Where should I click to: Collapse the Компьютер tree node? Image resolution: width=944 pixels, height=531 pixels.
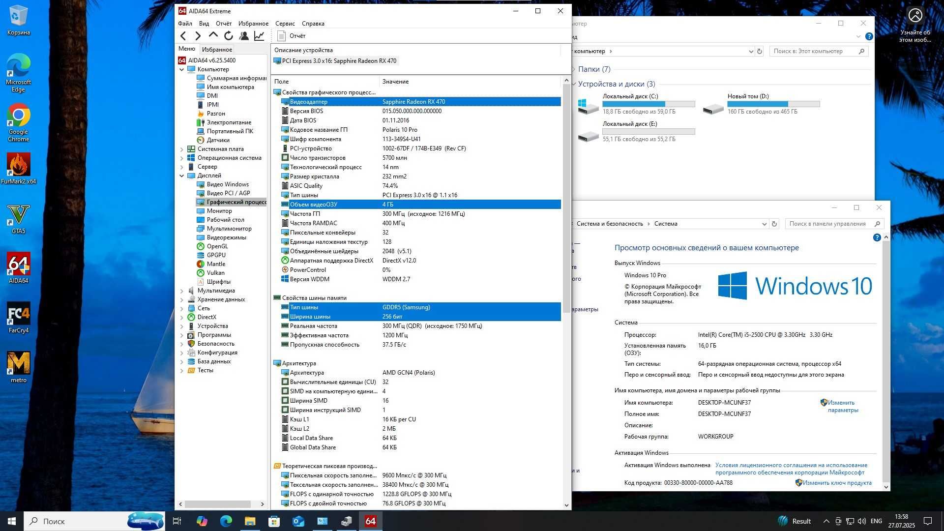181,69
